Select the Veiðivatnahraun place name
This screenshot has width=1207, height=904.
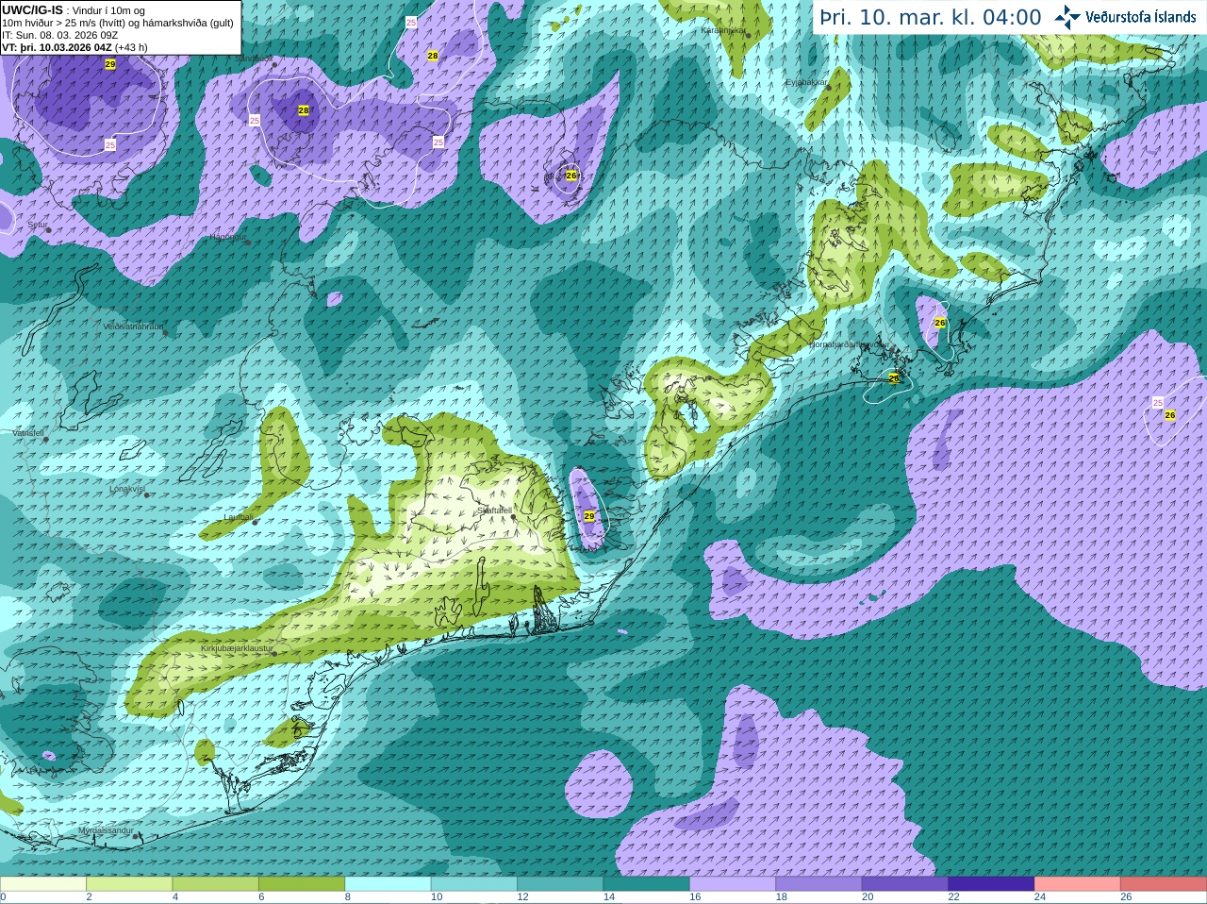[133, 326]
